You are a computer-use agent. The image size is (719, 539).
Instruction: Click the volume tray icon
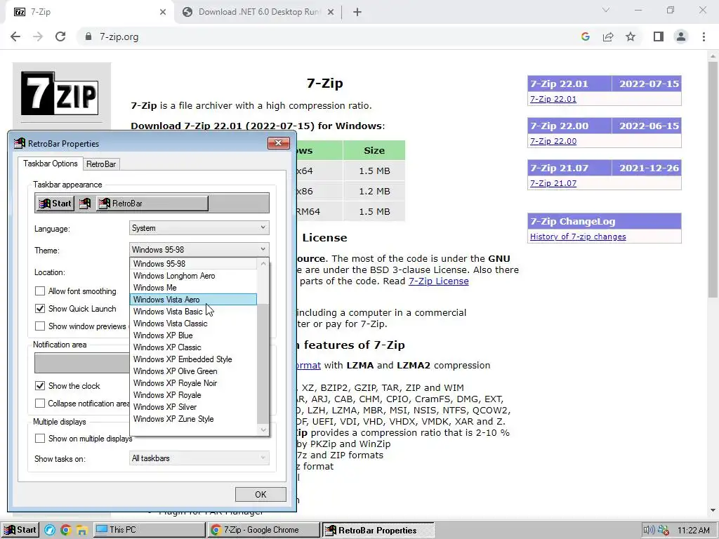point(648,531)
